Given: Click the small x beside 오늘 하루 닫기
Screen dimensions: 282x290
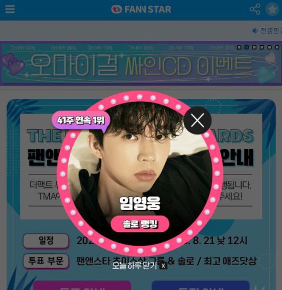Looking at the screenshot, I should tap(163, 266).
